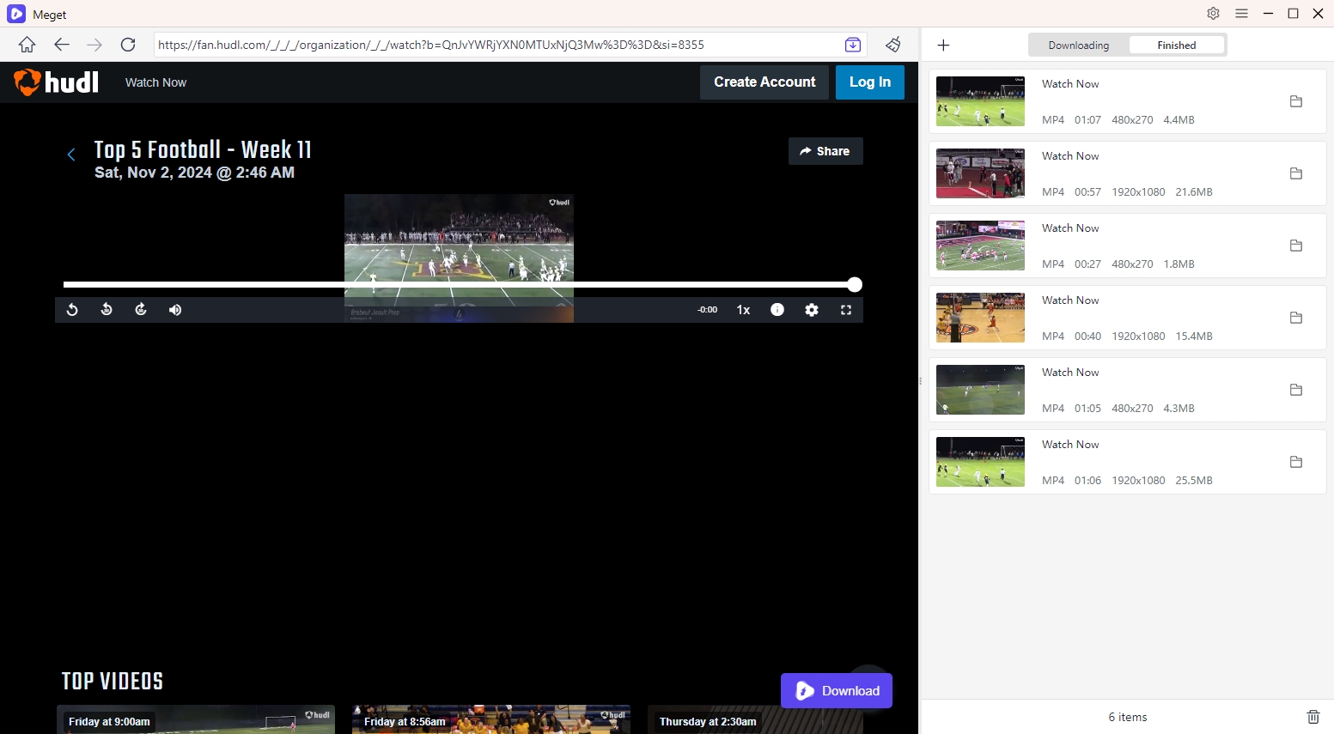Replay the video from the start

pyautogui.click(x=72, y=310)
